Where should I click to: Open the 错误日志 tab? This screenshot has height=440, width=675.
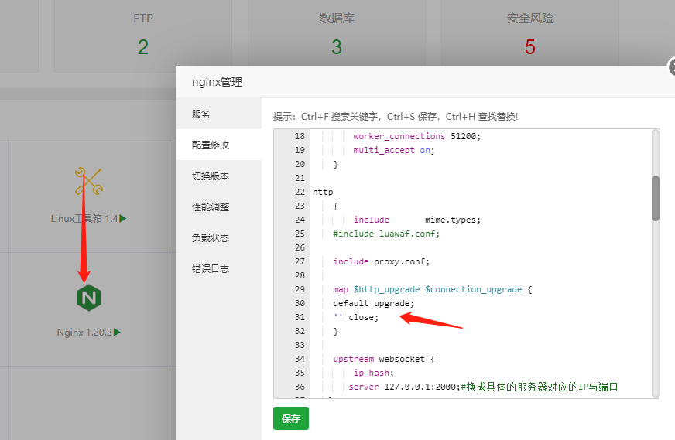coord(219,269)
